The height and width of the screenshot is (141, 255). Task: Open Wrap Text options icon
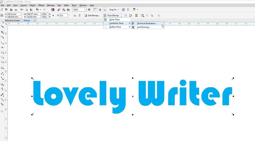coord(142,15)
